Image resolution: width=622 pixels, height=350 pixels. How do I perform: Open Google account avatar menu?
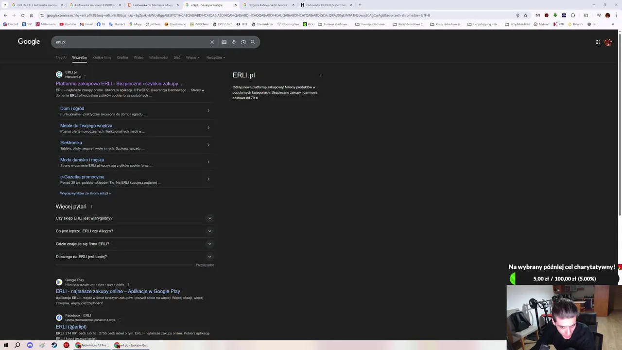608,42
